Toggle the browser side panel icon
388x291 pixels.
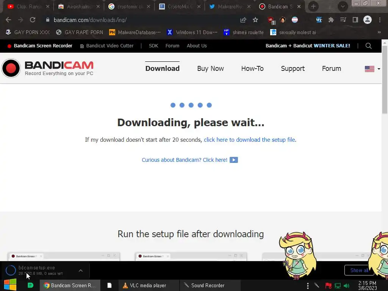point(355,20)
